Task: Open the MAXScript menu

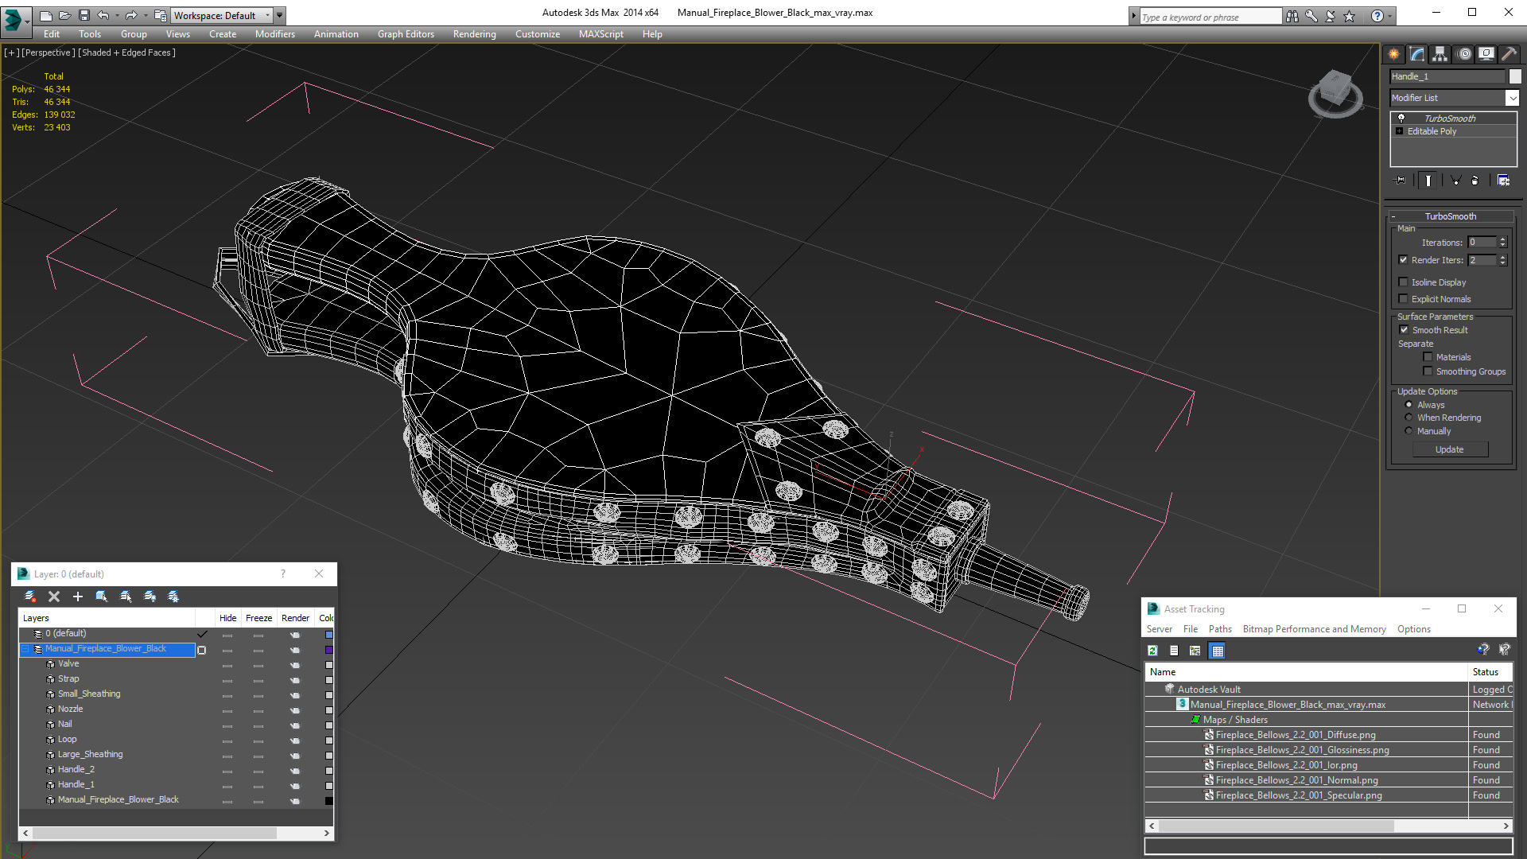Action: tap(600, 34)
